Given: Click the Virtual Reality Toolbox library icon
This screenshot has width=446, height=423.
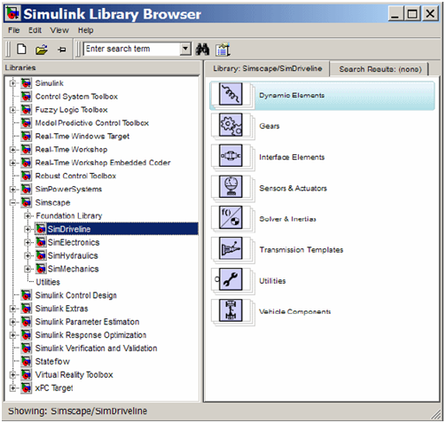Looking at the screenshot, I should (26, 375).
